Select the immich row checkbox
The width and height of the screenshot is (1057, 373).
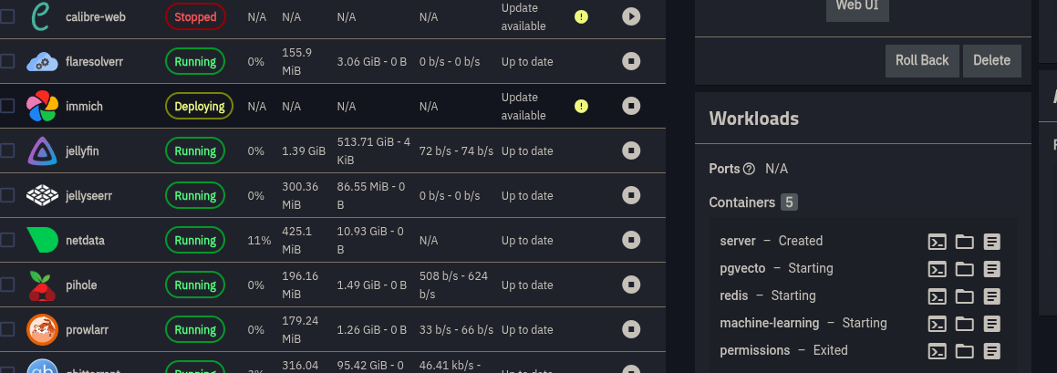tap(7, 107)
